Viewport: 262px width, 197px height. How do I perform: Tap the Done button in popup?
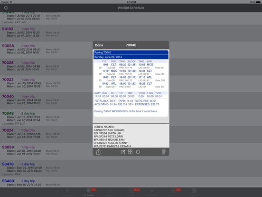click(x=99, y=45)
